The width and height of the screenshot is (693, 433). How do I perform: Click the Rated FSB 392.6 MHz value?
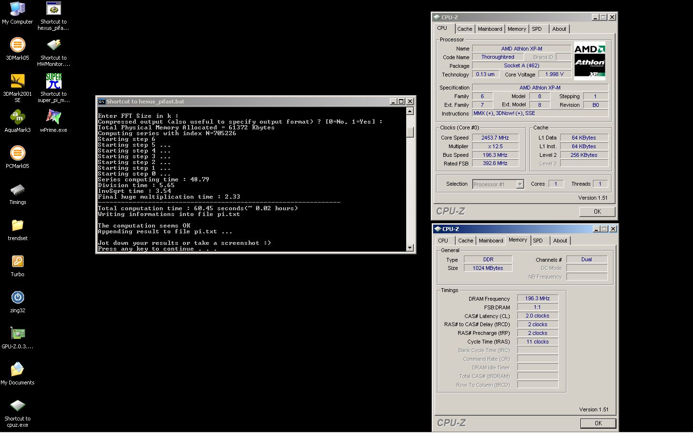coord(495,164)
